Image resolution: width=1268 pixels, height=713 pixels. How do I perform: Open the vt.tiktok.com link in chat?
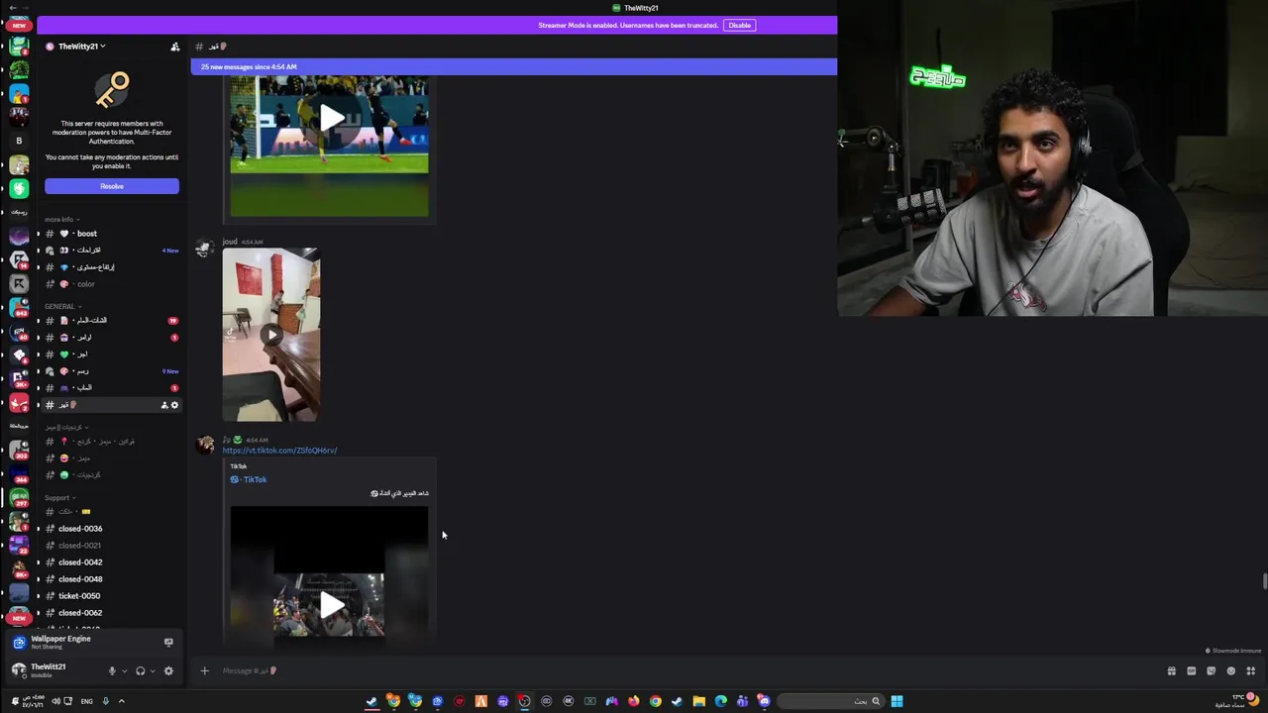coord(279,451)
